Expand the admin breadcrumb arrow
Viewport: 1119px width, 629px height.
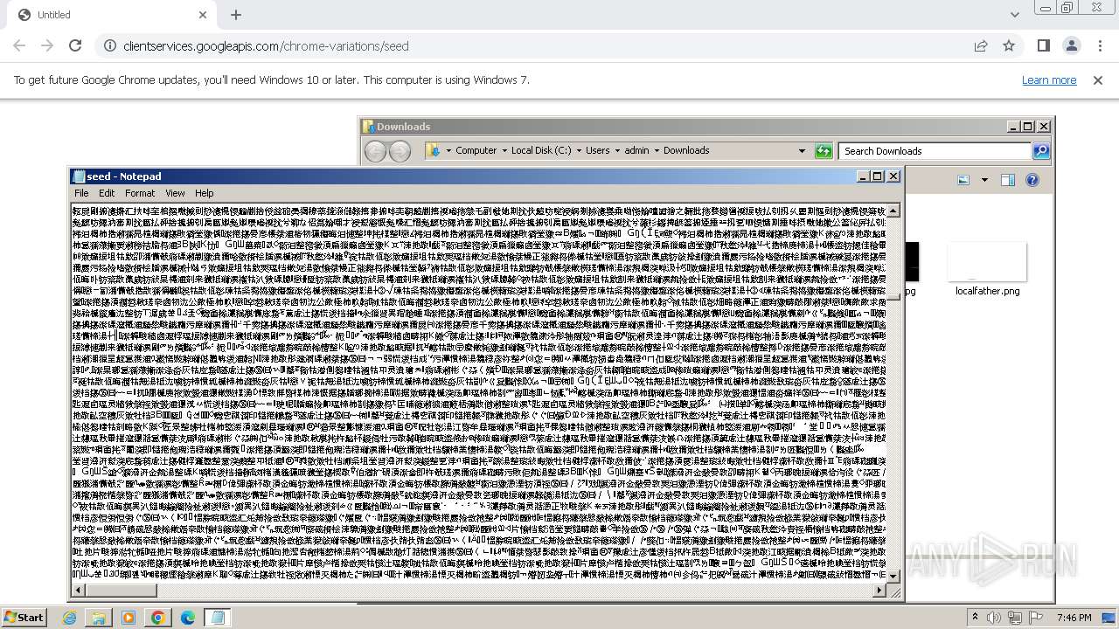point(657,150)
